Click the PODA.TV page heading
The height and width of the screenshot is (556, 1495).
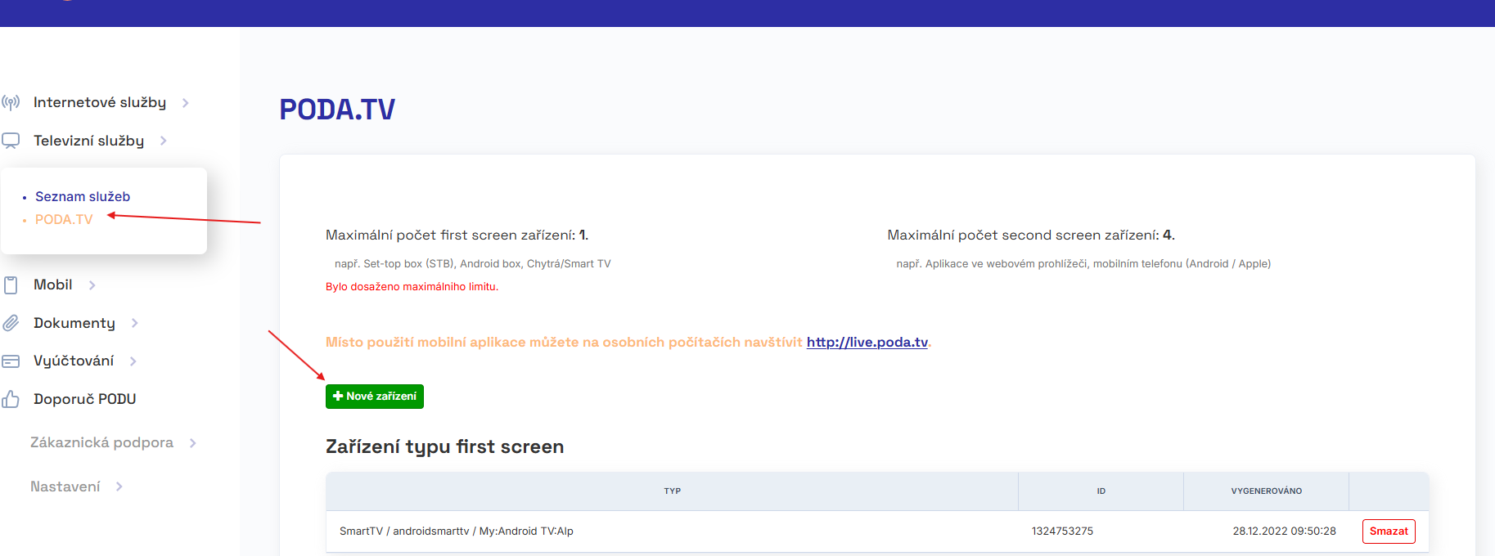click(337, 110)
